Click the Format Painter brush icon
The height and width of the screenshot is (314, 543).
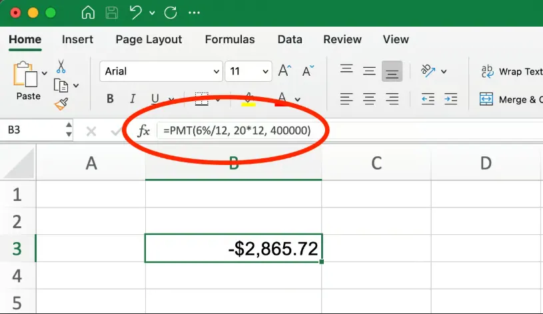61,104
